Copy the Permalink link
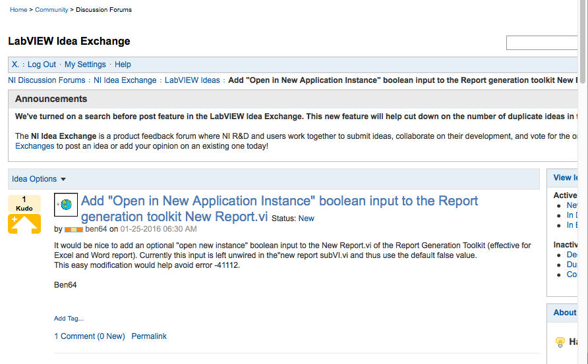This screenshot has height=364, width=588. (149, 336)
